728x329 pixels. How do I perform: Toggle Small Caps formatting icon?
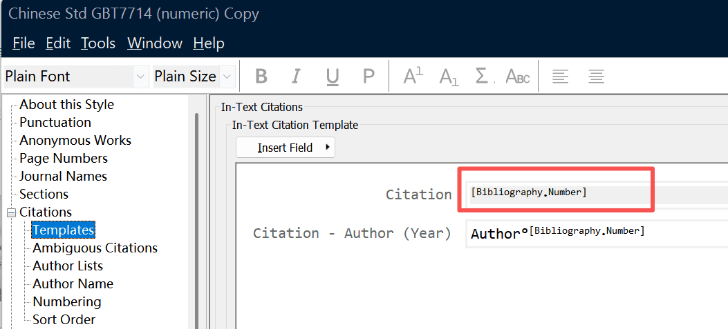518,76
